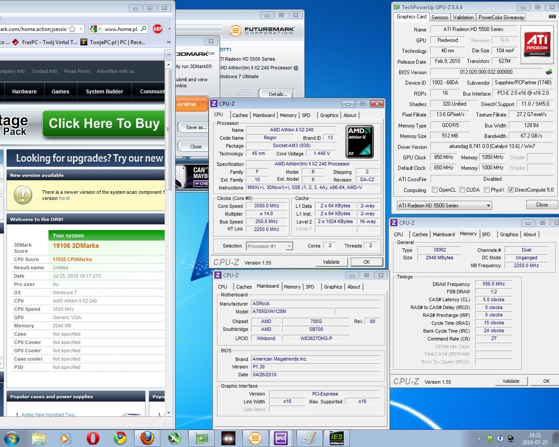Open the ATI Radeon HD 5500 Series dropdown
This screenshot has height=447, width=559.
point(444,206)
